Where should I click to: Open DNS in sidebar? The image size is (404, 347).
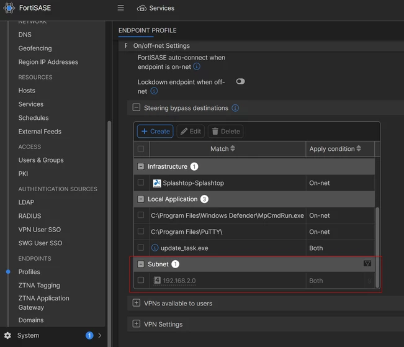25,35
